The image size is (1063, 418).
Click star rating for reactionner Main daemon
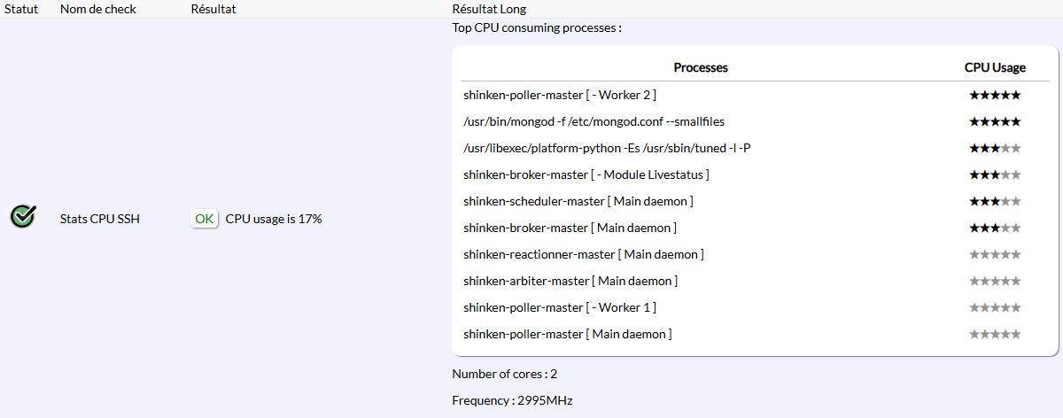click(995, 254)
